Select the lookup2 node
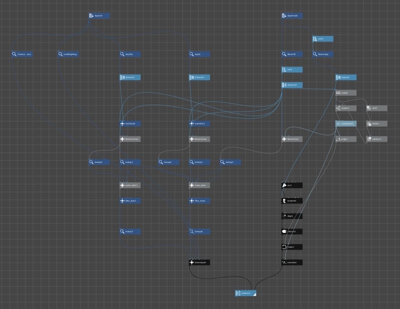The height and width of the screenshot is (309, 400). tap(169, 162)
